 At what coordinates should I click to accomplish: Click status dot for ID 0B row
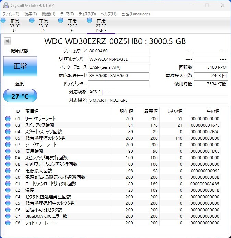click(x=8, y=164)
